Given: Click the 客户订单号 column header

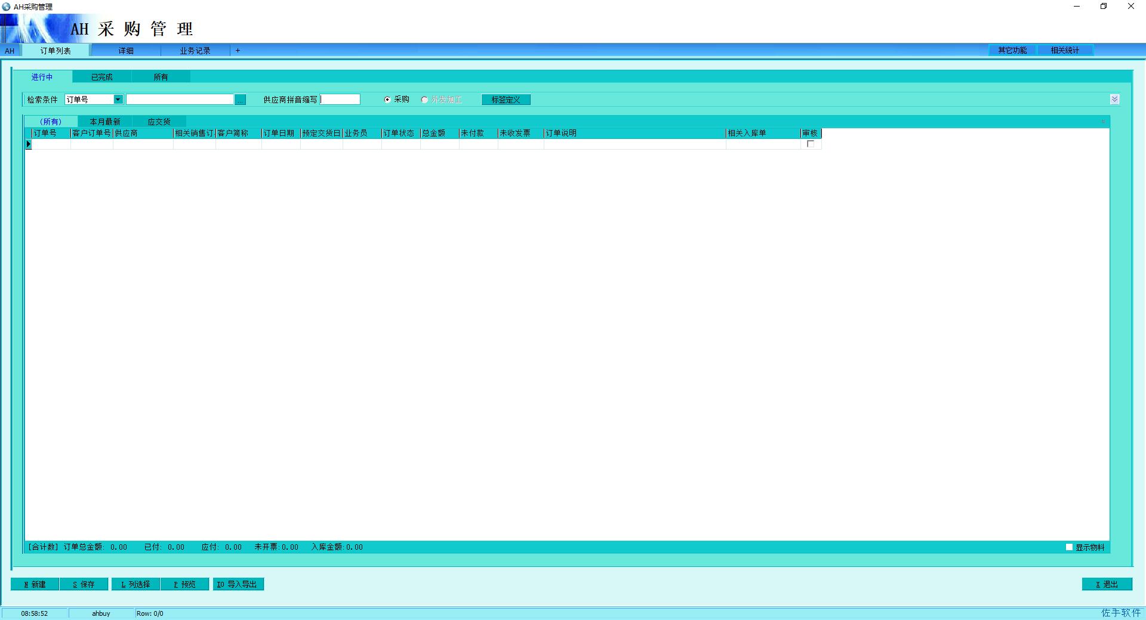Looking at the screenshot, I should (92, 133).
